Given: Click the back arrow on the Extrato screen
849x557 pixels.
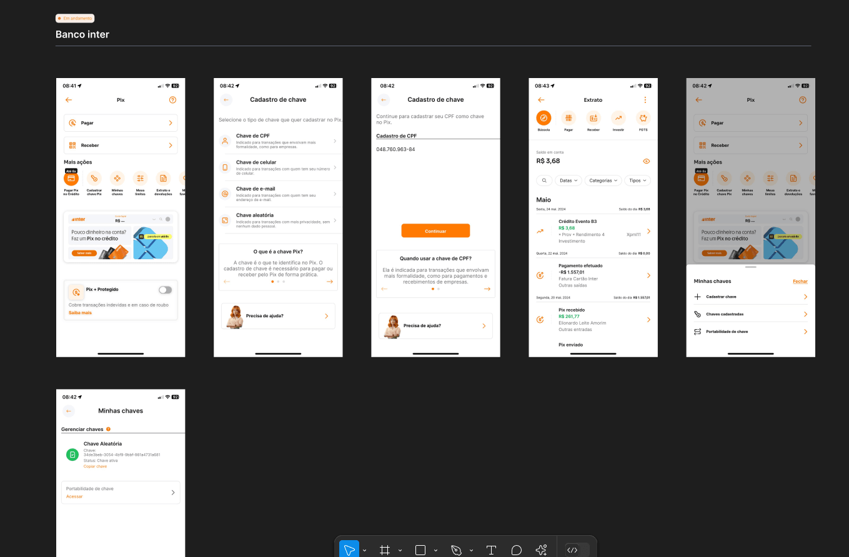Looking at the screenshot, I should coord(541,100).
